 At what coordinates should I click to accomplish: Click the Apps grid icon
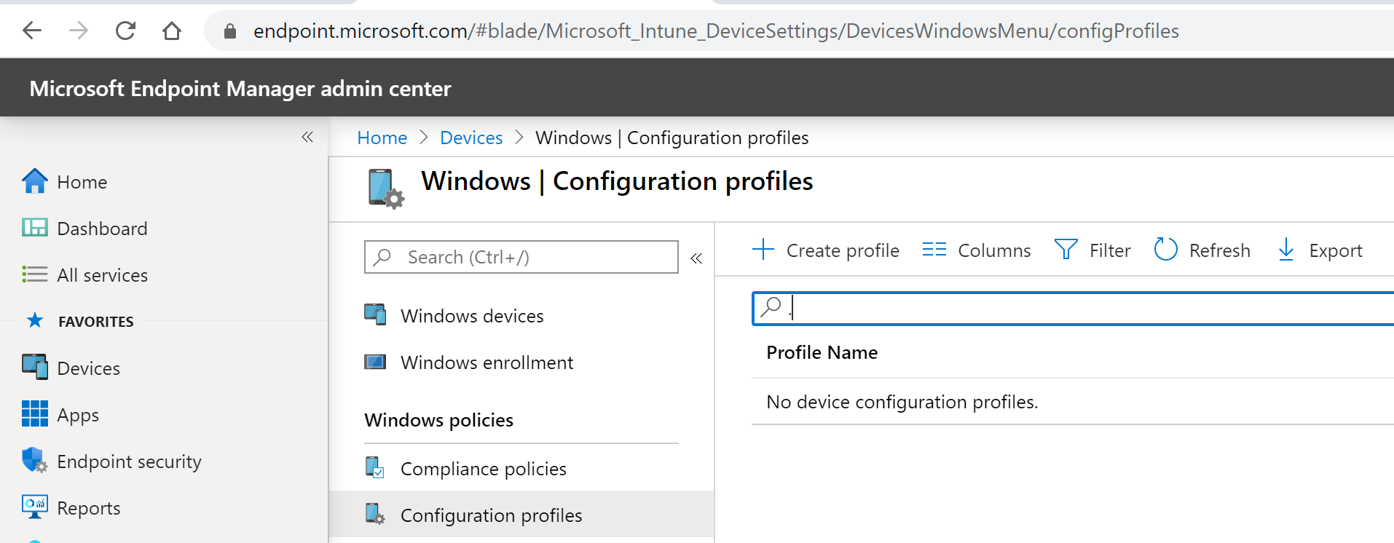click(x=34, y=413)
